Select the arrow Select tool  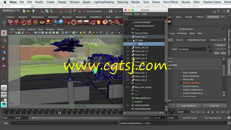(4, 33)
